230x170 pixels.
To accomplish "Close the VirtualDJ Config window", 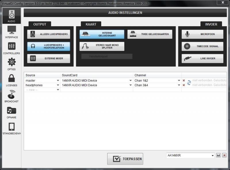I will coord(223,3).
